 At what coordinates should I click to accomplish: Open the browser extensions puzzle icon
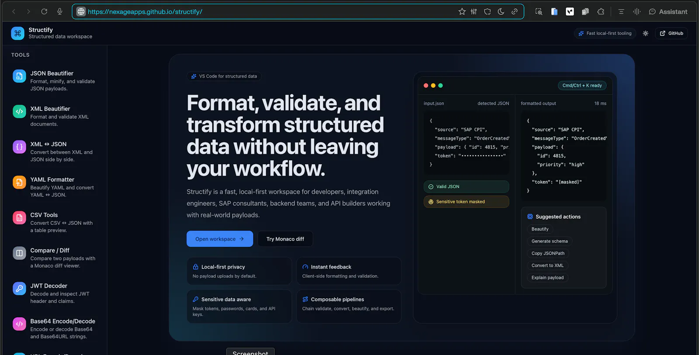click(x=601, y=12)
